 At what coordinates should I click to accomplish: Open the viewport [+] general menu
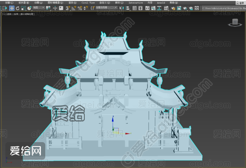click(x=4, y=14)
